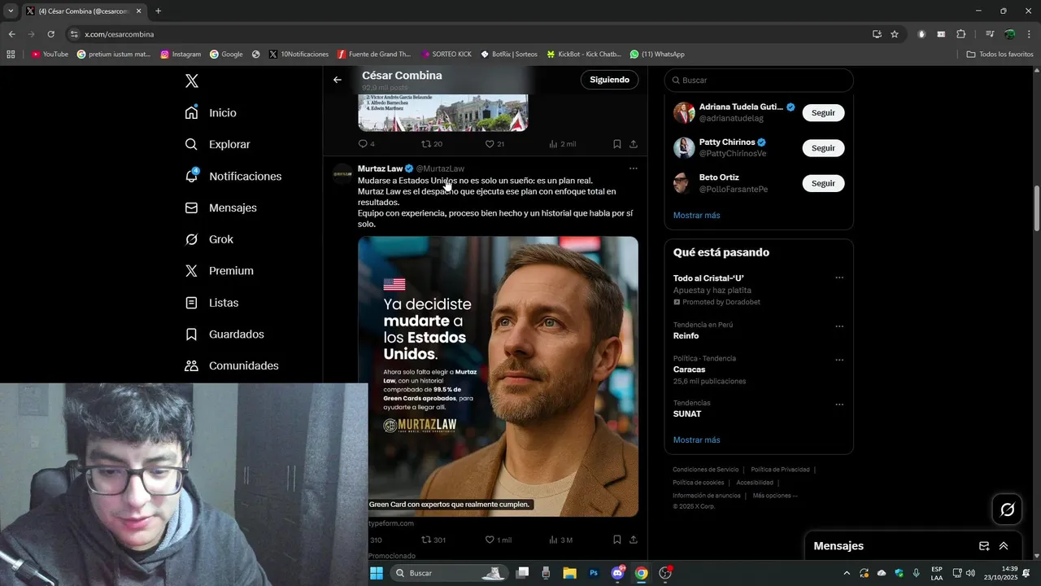Open a new browser tab

click(x=158, y=11)
